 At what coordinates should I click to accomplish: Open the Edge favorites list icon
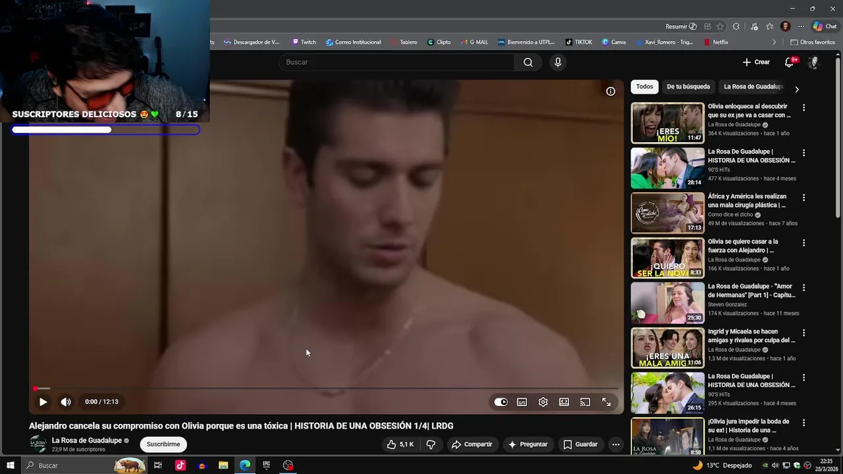tap(770, 26)
